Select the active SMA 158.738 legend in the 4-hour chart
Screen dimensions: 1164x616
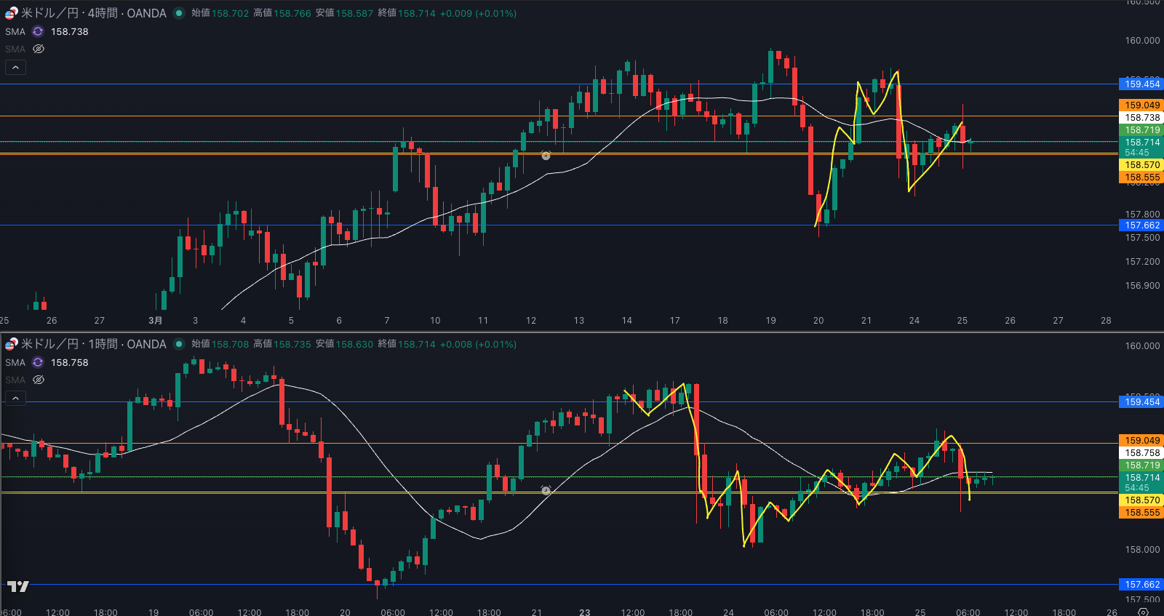click(x=69, y=31)
